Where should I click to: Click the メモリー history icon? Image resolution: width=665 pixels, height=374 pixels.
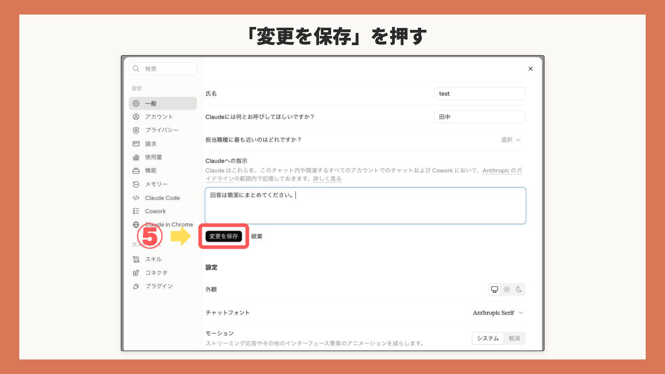click(x=136, y=184)
